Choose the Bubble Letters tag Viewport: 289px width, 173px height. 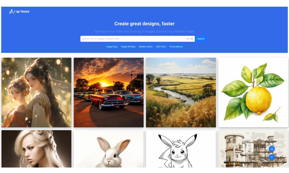pyautogui.click(x=146, y=47)
